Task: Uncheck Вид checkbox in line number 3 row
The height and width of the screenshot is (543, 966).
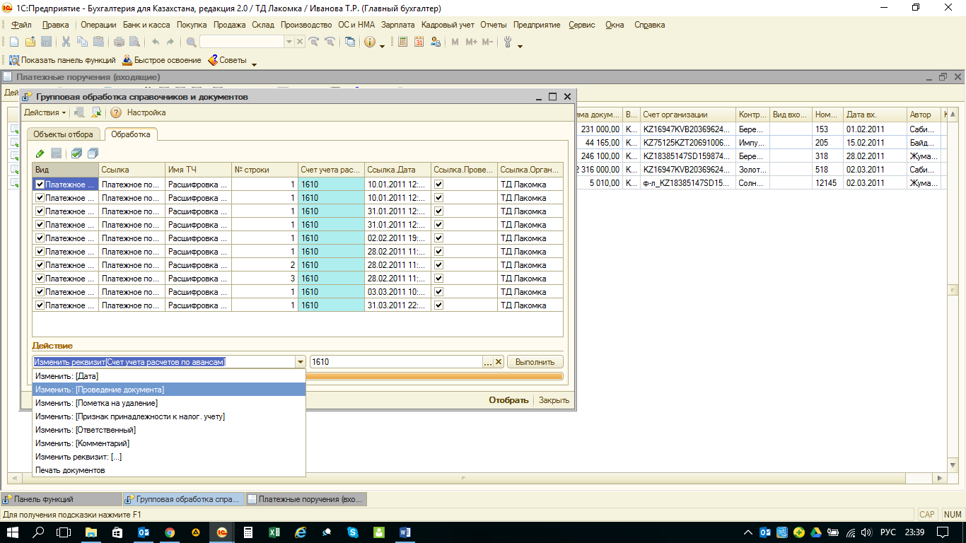Action: [40, 279]
